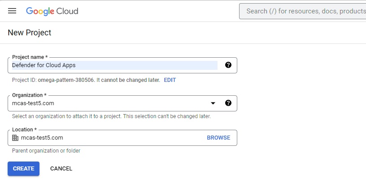366x183 pixels.
Task: Click the BROWSE button for Location
Action: pos(218,138)
